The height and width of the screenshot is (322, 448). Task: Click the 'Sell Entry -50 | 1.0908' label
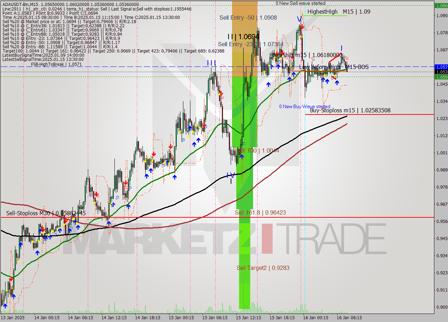tap(248, 17)
